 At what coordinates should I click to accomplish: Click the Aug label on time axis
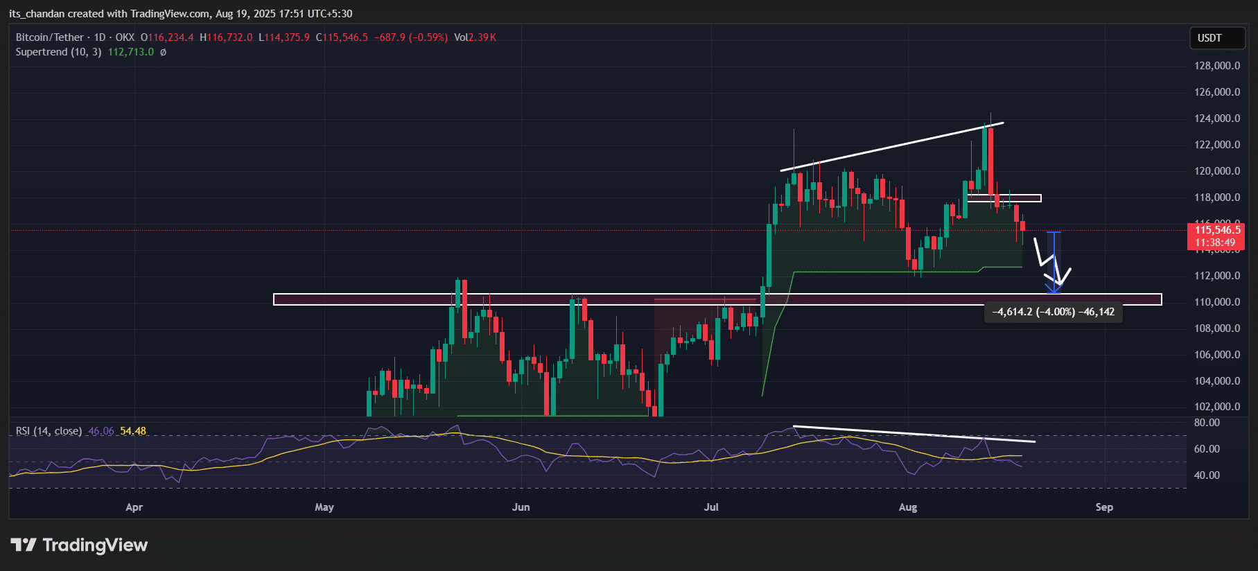[907, 507]
